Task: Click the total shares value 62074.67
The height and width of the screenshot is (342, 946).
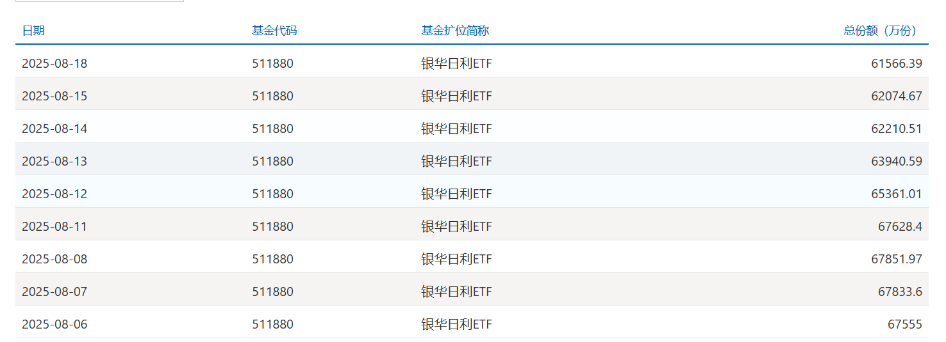Action: [897, 96]
